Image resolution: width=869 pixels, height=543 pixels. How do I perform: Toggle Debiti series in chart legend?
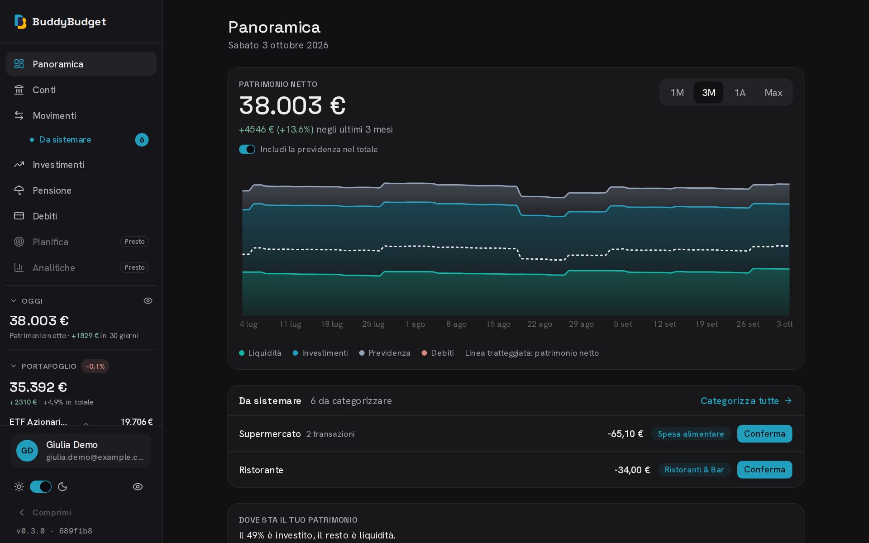(x=438, y=353)
